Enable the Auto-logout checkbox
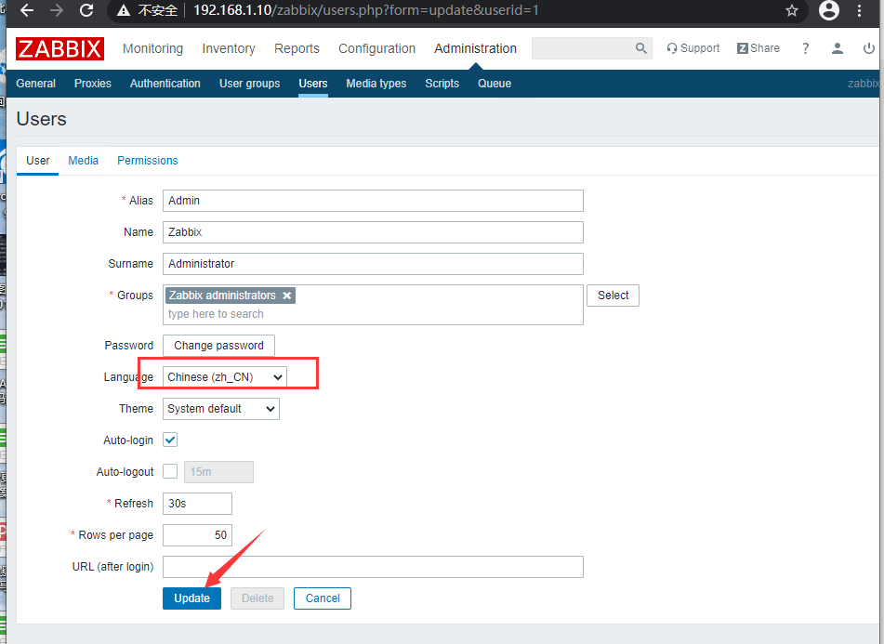Image resolution: width=884 pixels, height=644 pixels. pyautogui.click(x=170, y=471)
